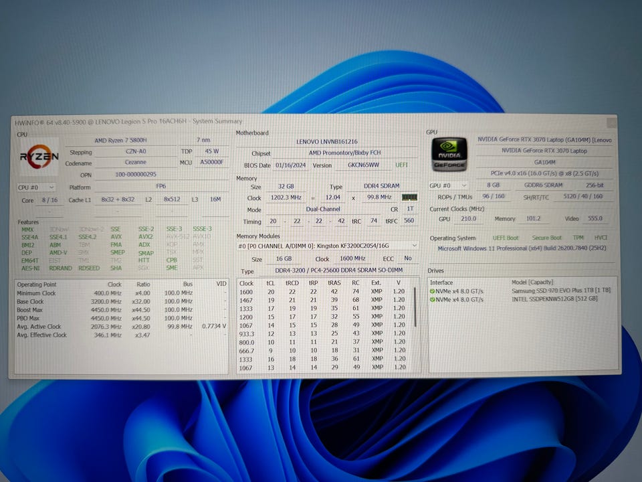
Task: Click the 45 W TDP value
Action: point(212,151)
